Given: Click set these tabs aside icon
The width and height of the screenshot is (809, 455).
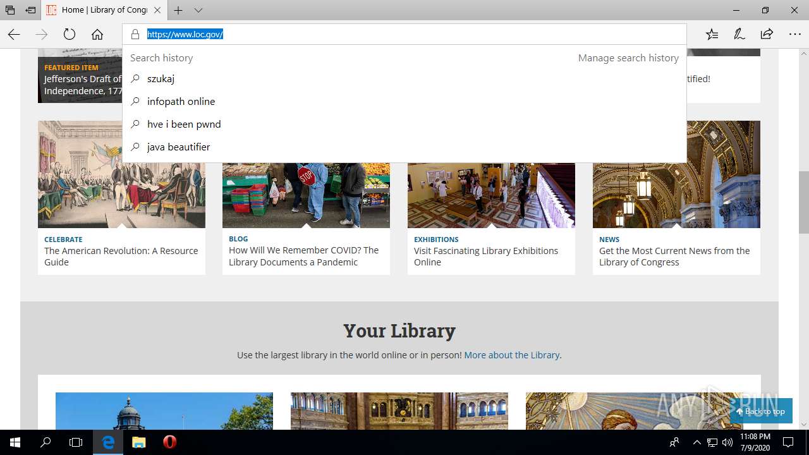Looking at the screenshot, I should pyautogui.click(x=30, y=10).
